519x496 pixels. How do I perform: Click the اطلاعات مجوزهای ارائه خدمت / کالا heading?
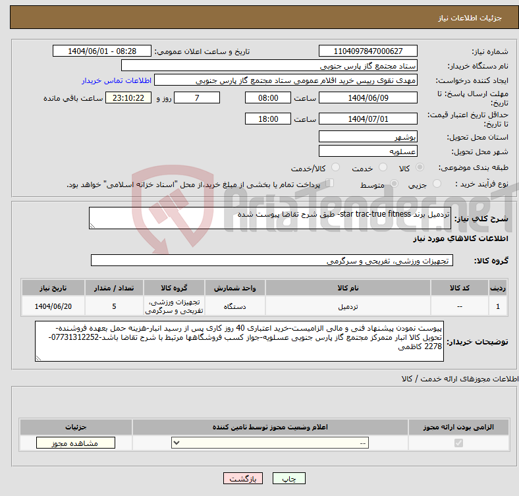[x=460, y=379]
